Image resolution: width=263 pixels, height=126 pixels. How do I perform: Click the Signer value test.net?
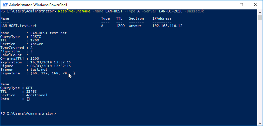pyautogui.click(x=39, y=70)
